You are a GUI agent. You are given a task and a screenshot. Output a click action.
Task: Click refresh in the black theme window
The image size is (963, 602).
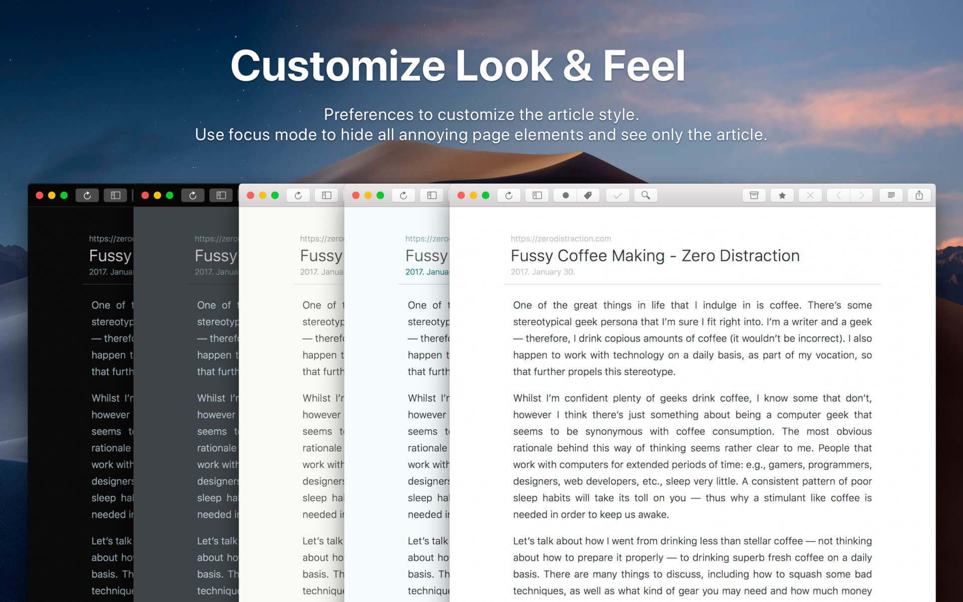point(87,195)
